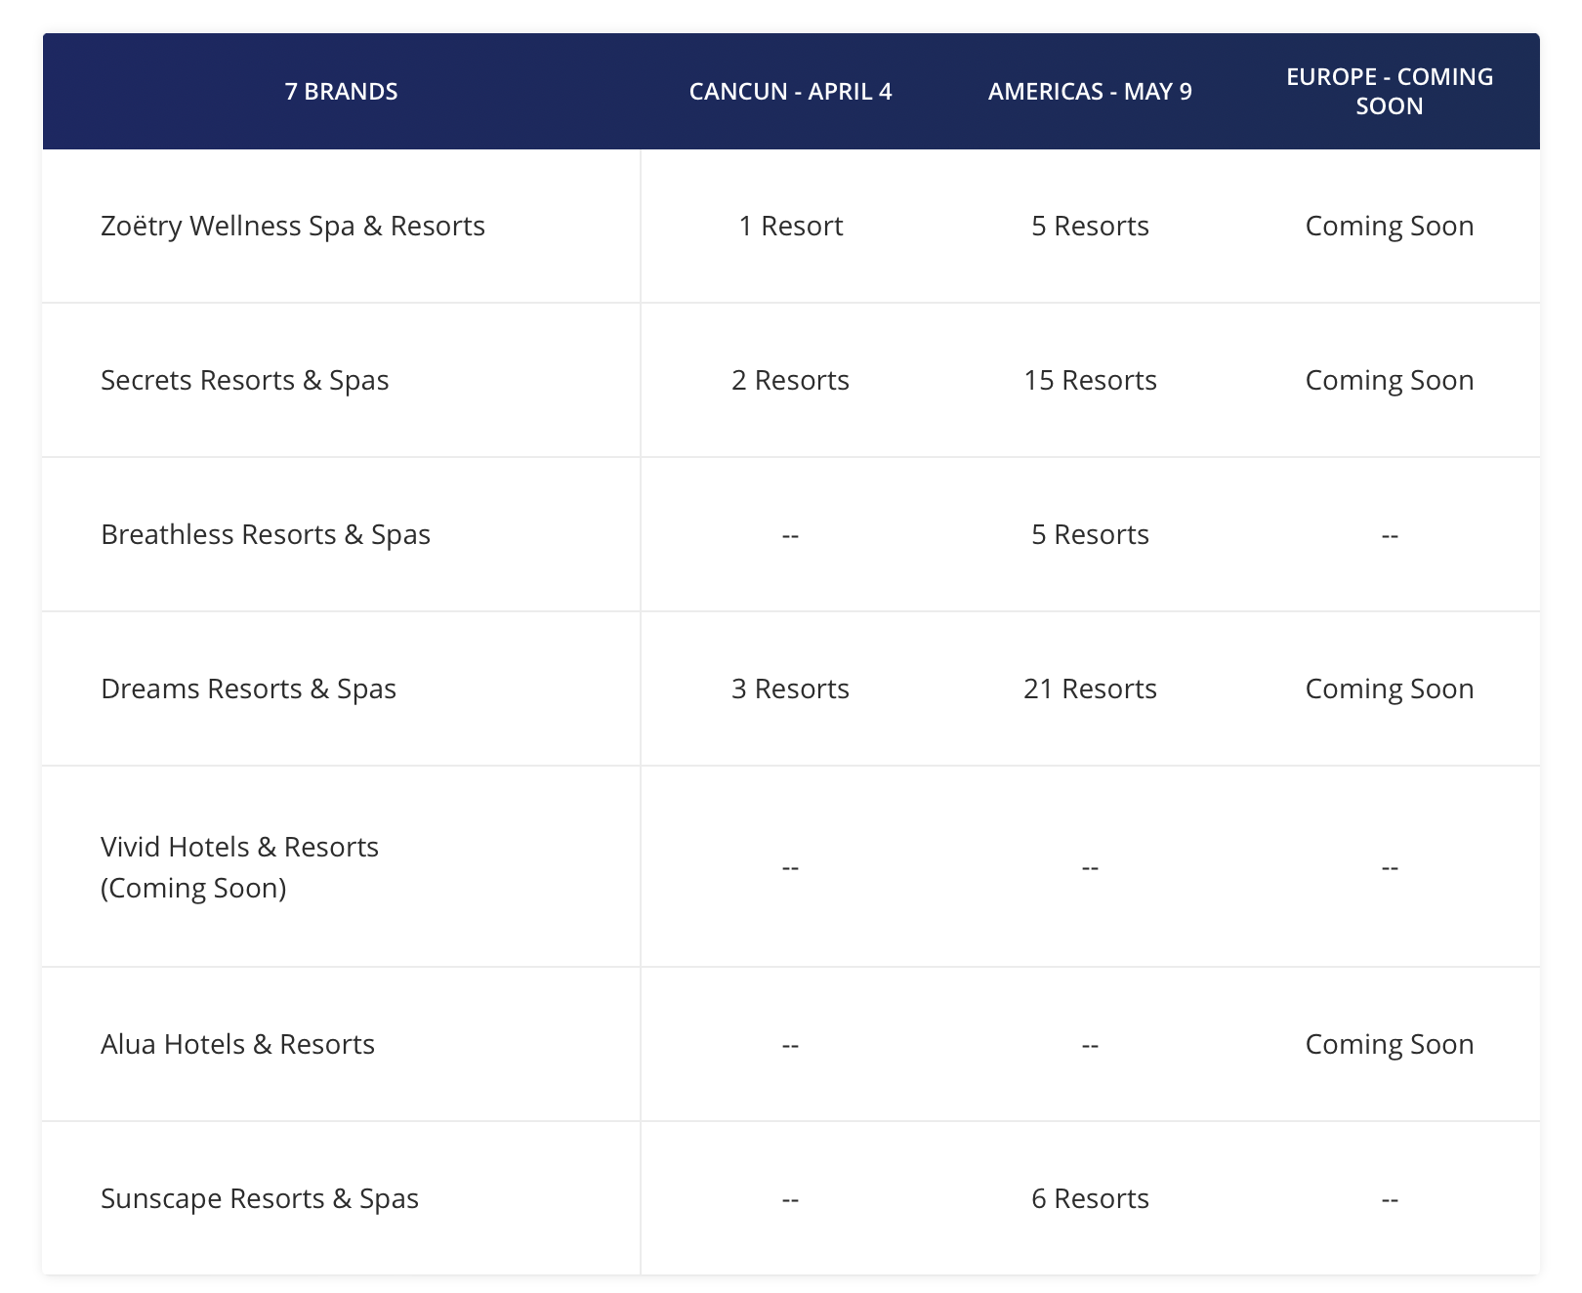Click the Cancun dash in Sunscape row
Image resolution: width=1582 pixels, height=1293 pixels.
pyautogui.click(x=790, y=1199)
